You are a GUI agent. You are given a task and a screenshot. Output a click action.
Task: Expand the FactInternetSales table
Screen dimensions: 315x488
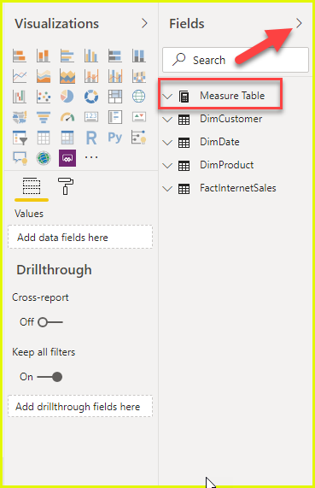tap(167, 188)
